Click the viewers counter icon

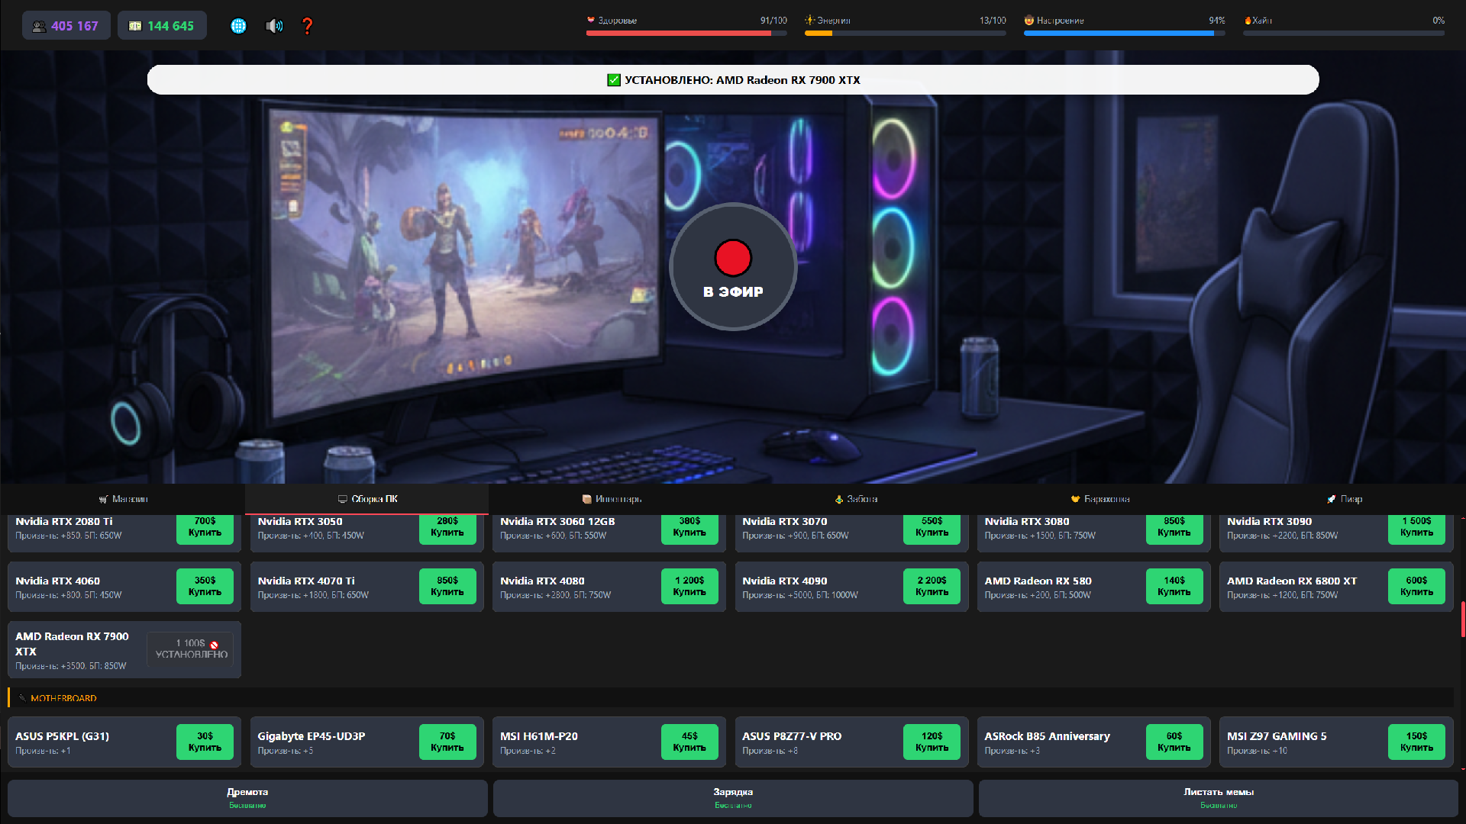click(x=40, y=25)
